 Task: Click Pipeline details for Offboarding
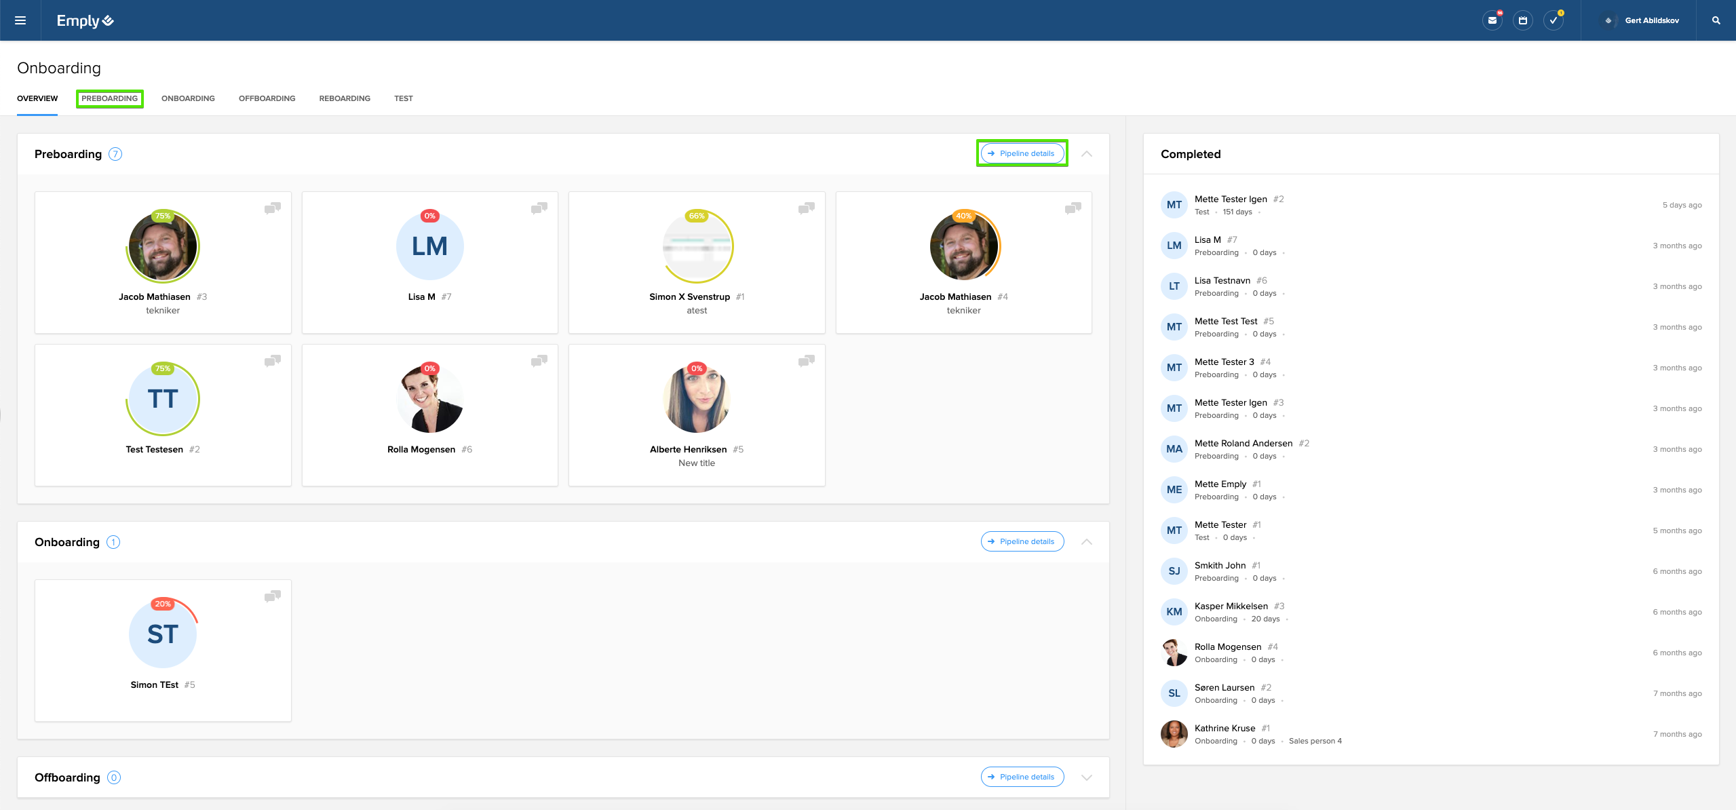[x=1022, y=777]
